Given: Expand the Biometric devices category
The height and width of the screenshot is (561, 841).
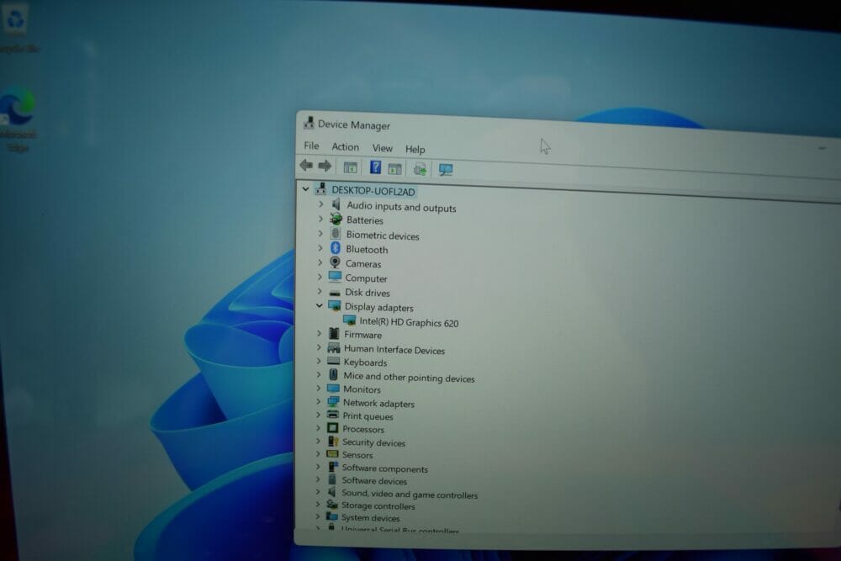Looking at the screenshot, I should 320,233.
